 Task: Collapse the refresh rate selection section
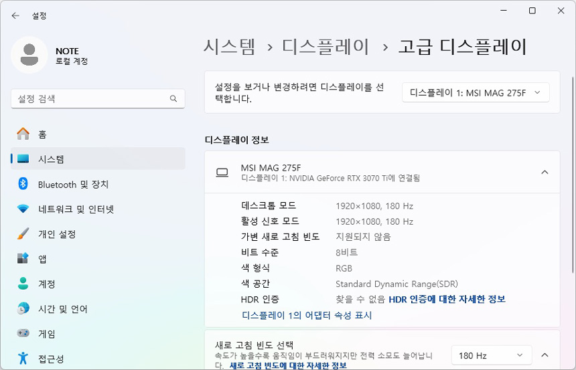click(x=545, y=355)
